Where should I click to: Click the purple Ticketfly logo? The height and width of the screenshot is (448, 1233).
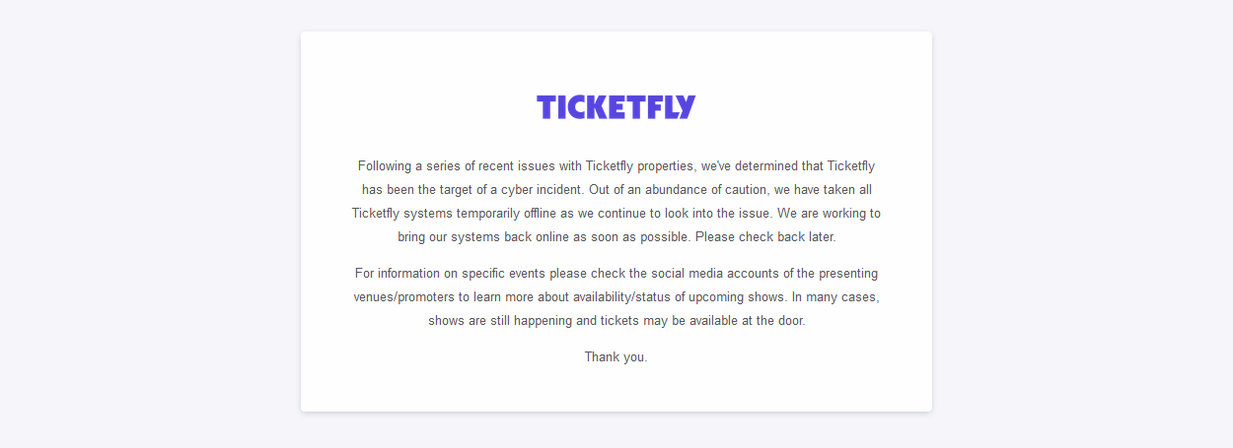click(x=616, y=107)
